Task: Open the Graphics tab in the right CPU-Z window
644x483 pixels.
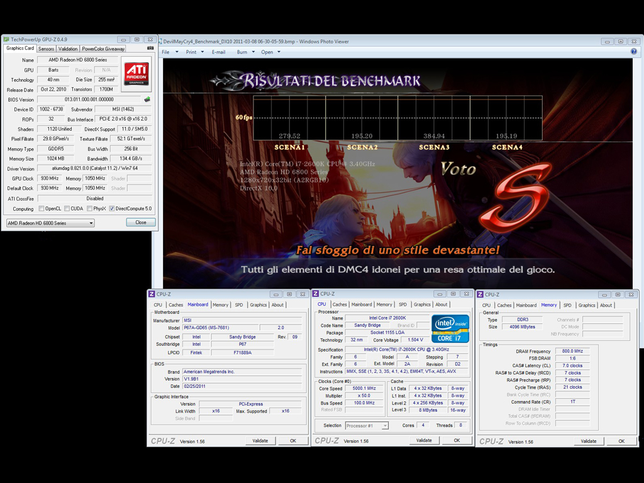Action: click(x=587, y=305)
